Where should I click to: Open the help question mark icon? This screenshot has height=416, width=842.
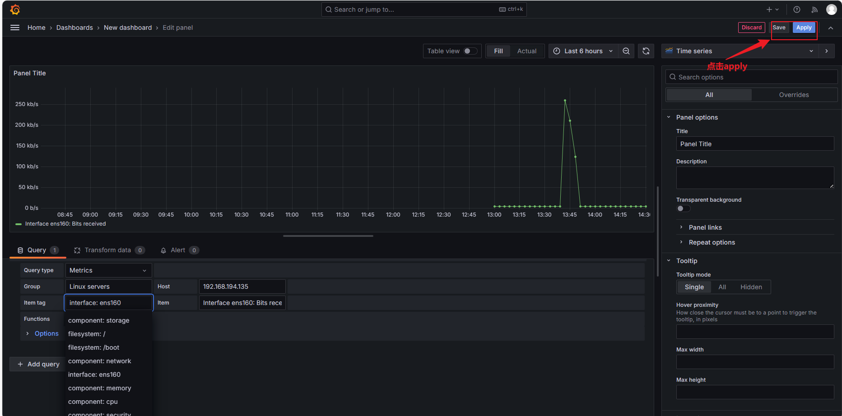coord(797,9)
